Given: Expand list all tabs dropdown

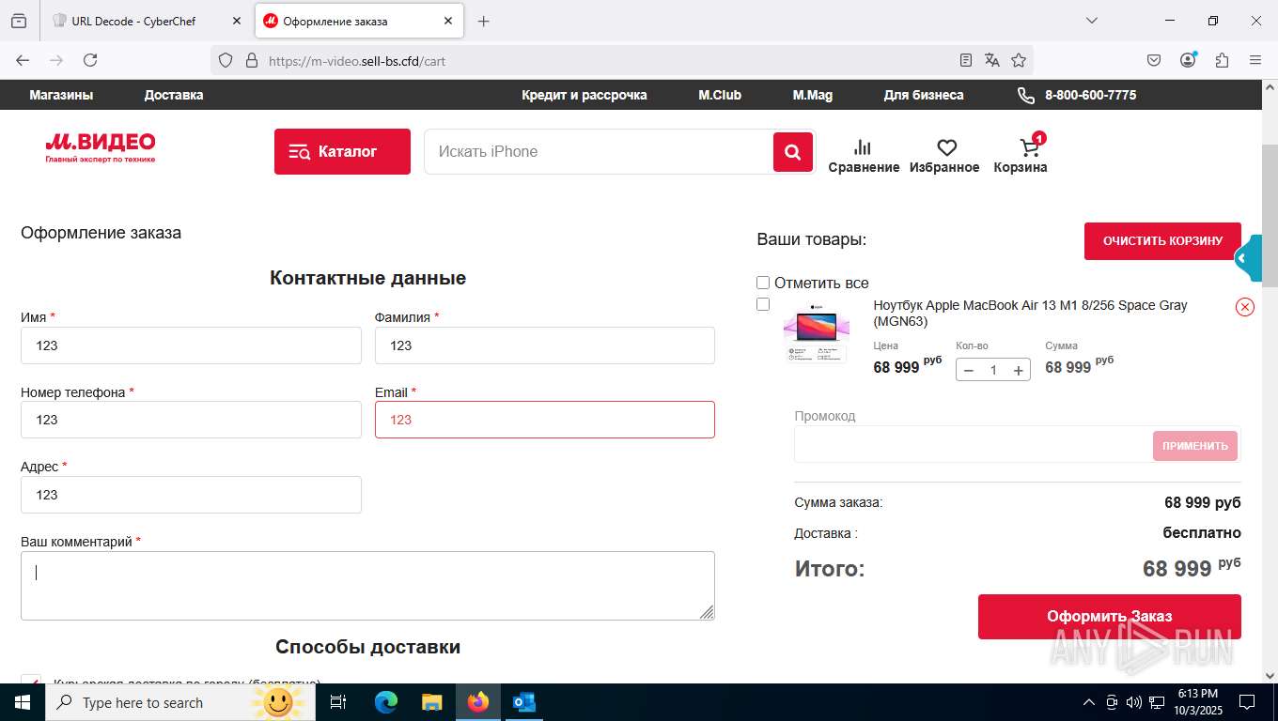Looking at the screenshot, I should 1092,21.
